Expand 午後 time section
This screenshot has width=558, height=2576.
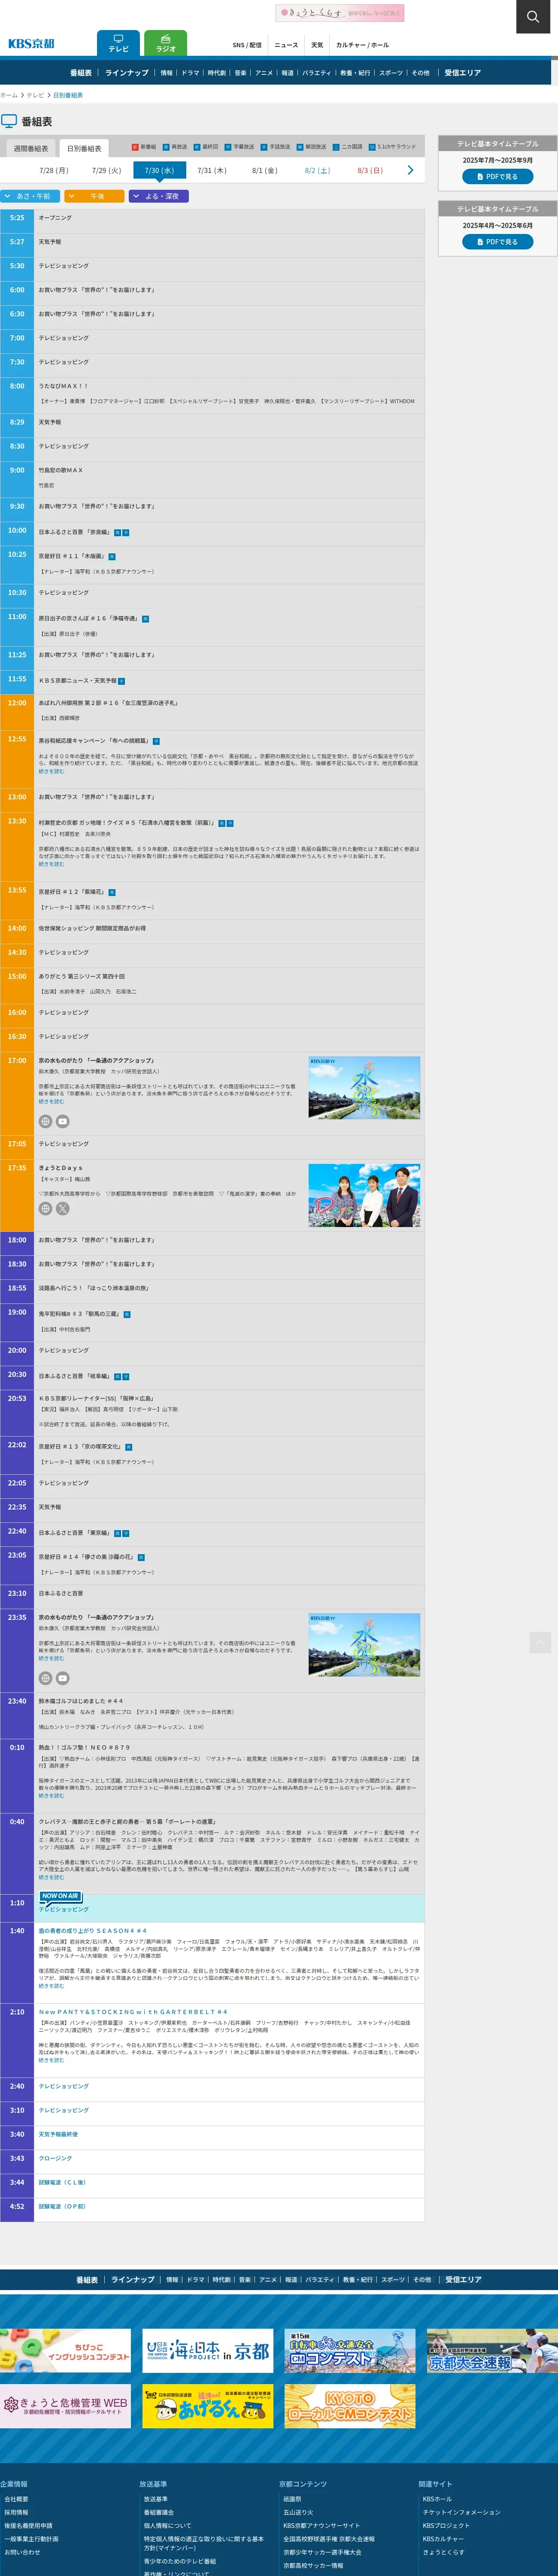[x=93, y=196]
